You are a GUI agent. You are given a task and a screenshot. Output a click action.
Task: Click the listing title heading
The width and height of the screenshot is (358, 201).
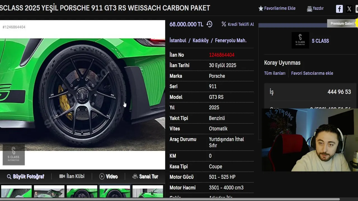click(105, 8)
